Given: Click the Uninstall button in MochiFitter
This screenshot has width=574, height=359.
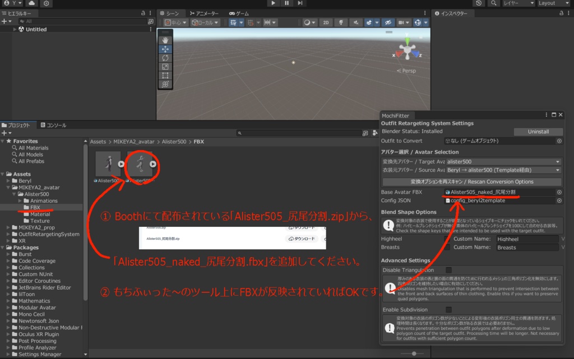Looking at the screenshot, I should tap(538, 132).
